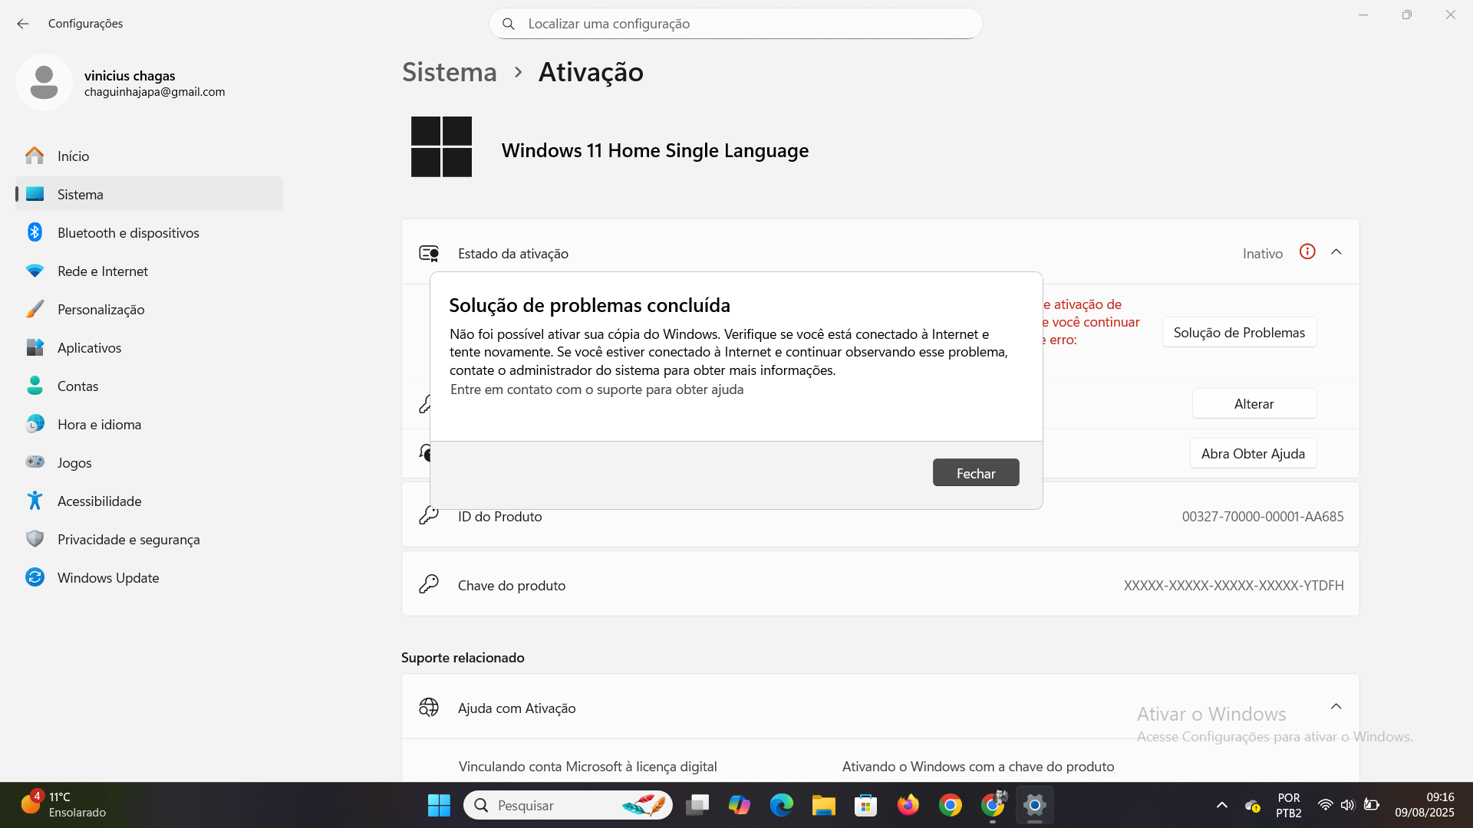Click the Sistema breadcrumb in the page title
The height and width of the screenshot is (828, 1473).
pos(450,72)
